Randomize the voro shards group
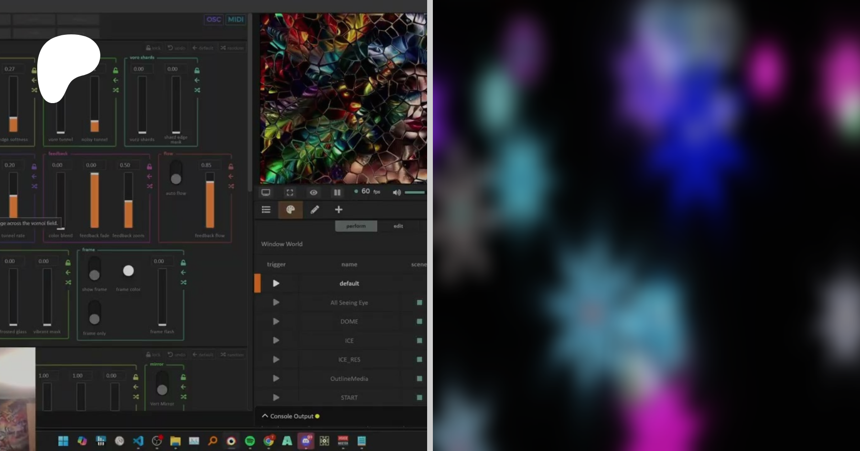 tap(197, 90)
